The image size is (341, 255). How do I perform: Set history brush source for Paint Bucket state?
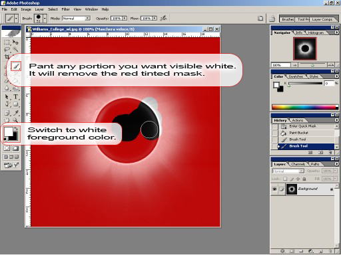[274, 133]
